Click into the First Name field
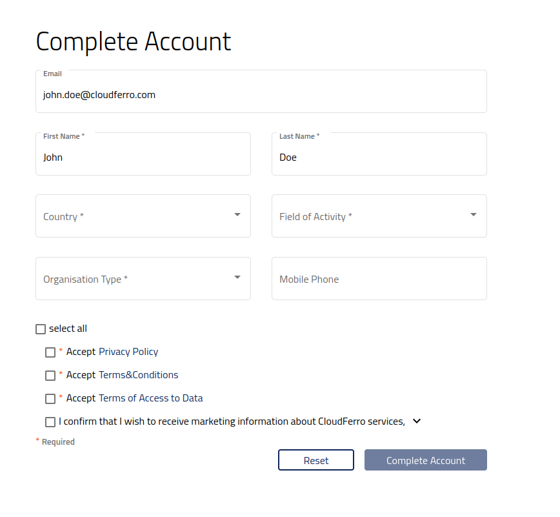Viewport: 560px width, 517px height. 143,154
